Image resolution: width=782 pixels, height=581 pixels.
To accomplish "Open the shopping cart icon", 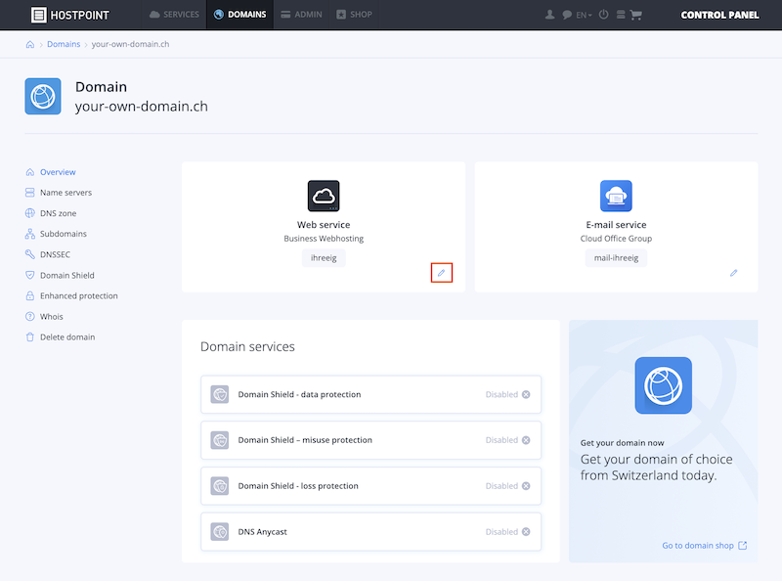I will (636, 15).
